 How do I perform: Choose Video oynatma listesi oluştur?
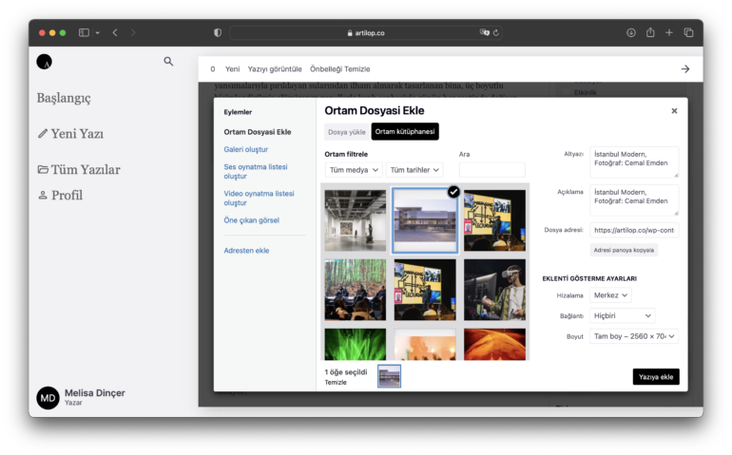259,198
